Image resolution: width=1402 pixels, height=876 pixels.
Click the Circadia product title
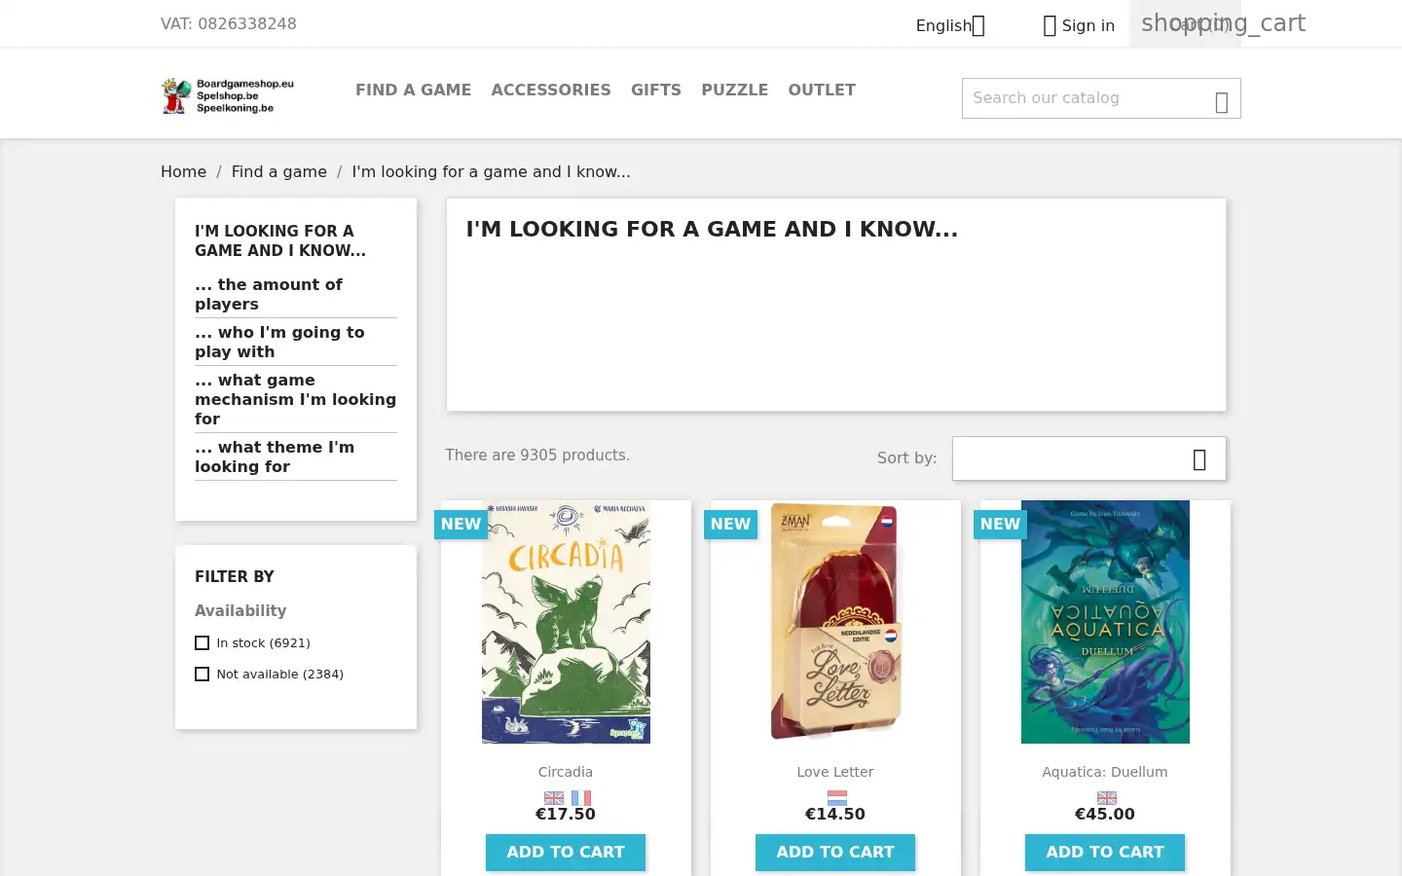pos(566,772)
